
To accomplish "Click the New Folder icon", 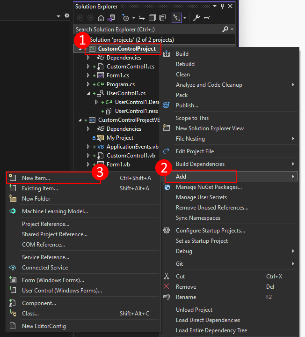I will click(x=13, y=198).
